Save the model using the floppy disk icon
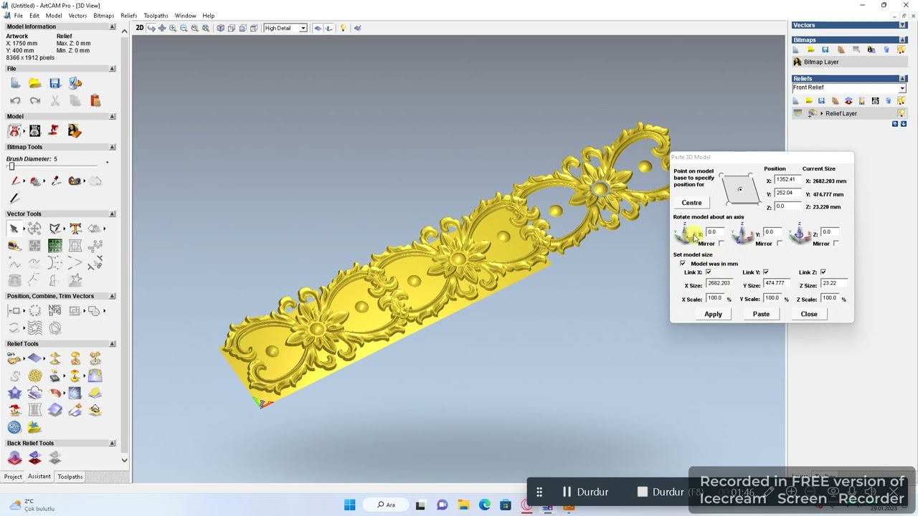 [x=55, y=84]
